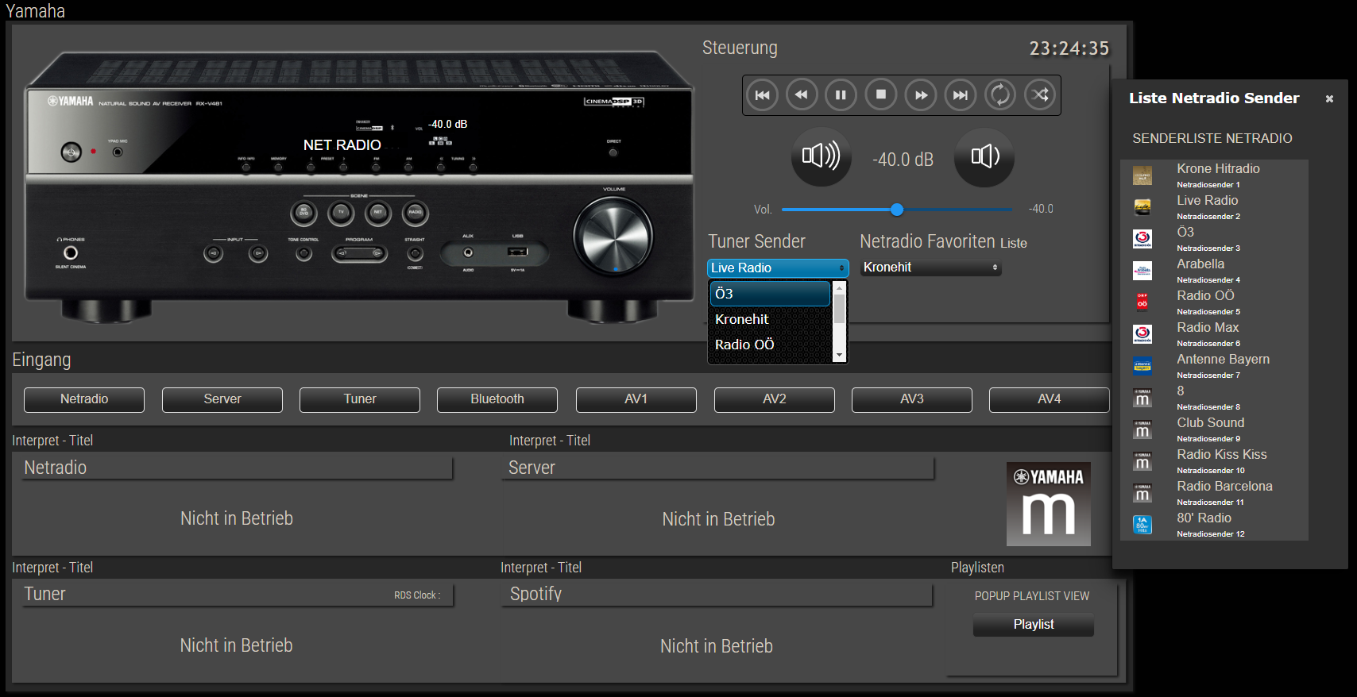The image size is (1357, 697).
Task: Pause playback with the pause button
Action: pyautogui.click(x=841, y=95)
